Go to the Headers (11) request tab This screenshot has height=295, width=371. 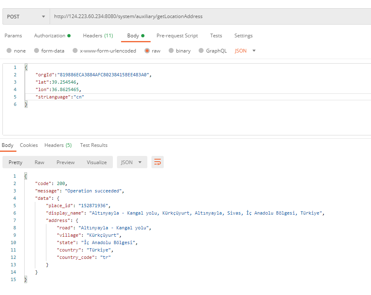pos(98,36)
